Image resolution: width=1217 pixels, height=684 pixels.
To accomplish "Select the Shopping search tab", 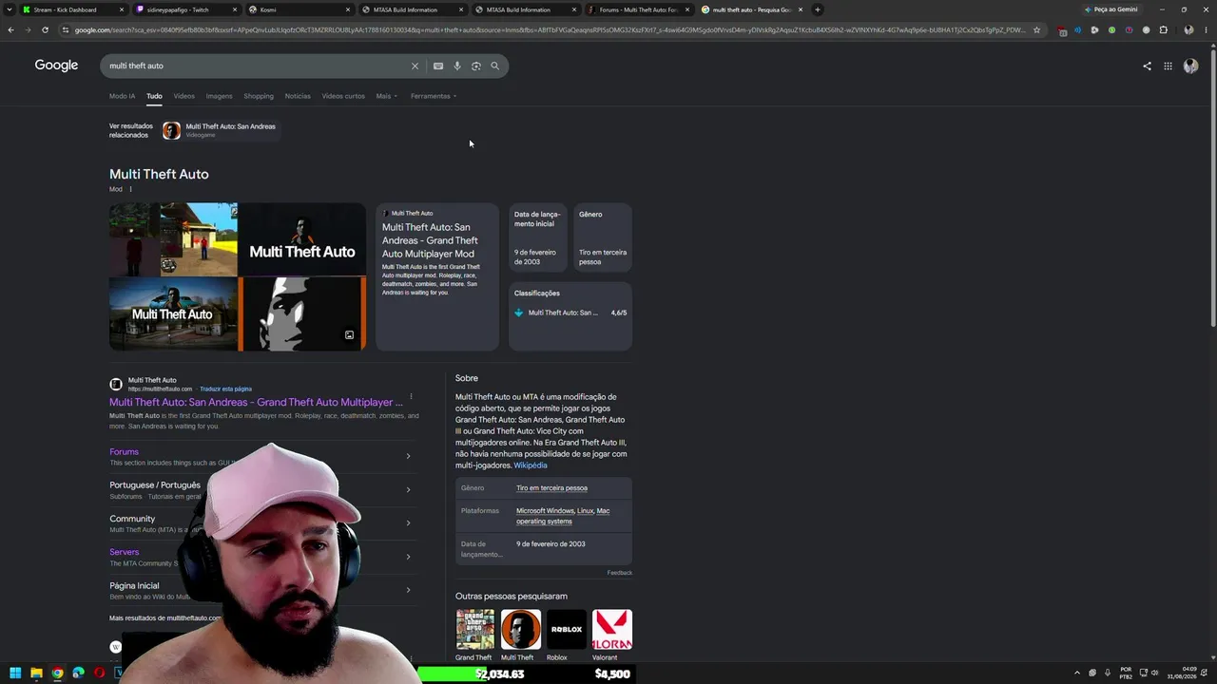I will click(259, 96).
